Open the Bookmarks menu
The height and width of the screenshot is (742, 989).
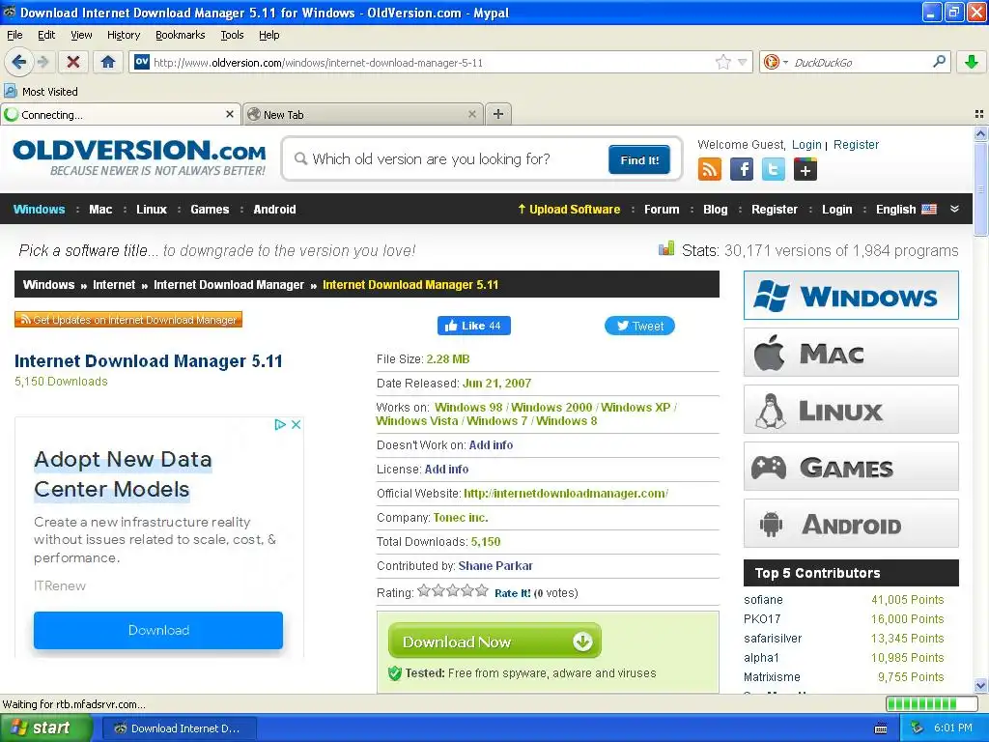(181, 35)
